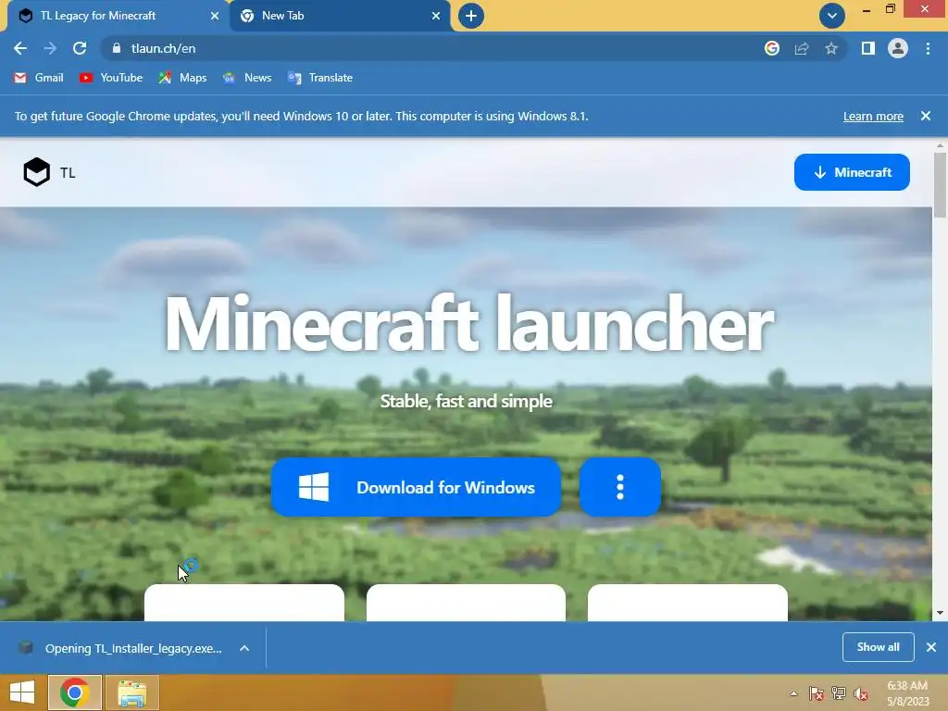Click Show all downloads

click(x=878, y=647)
